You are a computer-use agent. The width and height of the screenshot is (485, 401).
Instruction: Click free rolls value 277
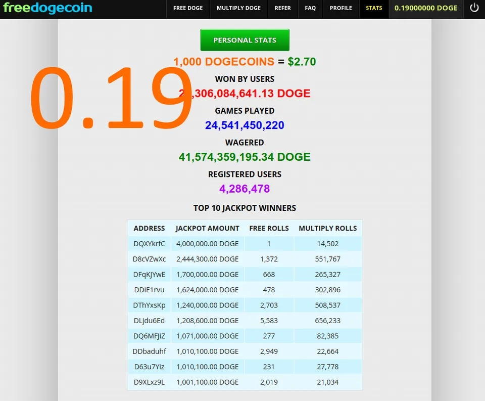(269, 336)
